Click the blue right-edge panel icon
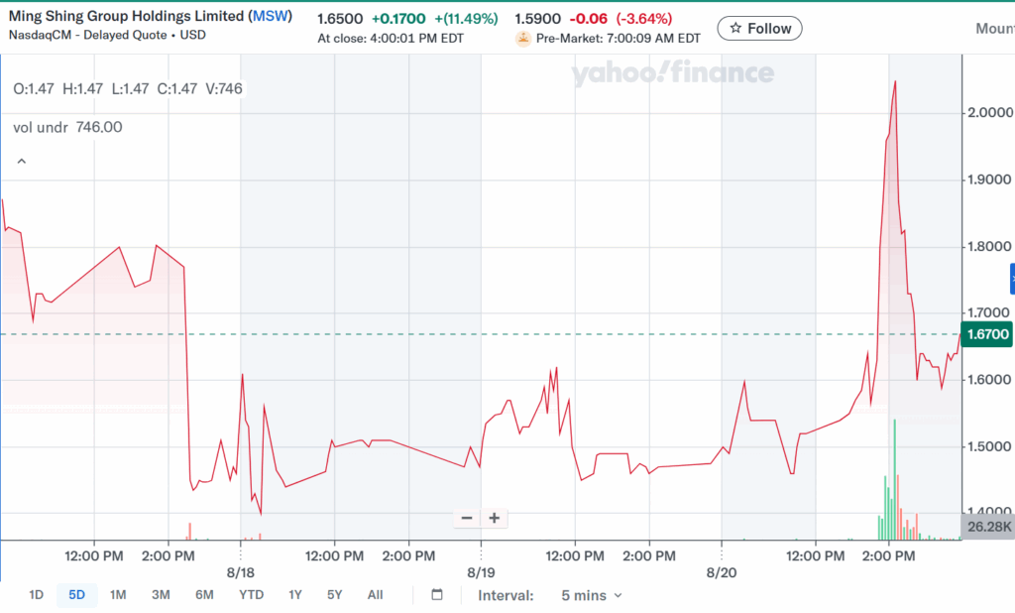The width and height of the screenshot is (1015, 613). click(x=1010, y=279)
